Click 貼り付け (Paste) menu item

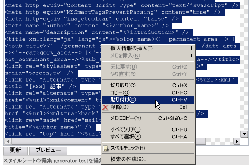148,100
